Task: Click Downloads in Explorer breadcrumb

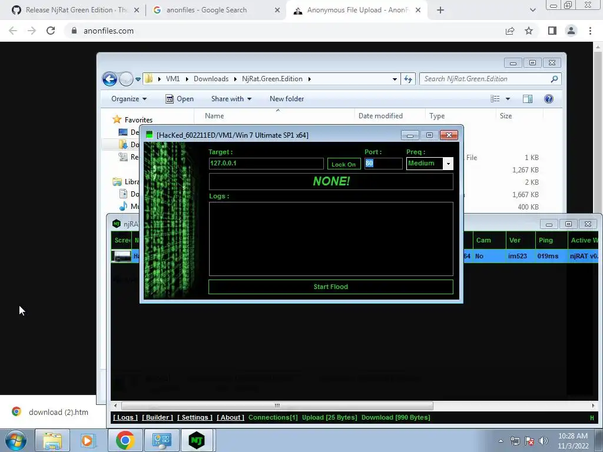Action: [x=211, y=79]
